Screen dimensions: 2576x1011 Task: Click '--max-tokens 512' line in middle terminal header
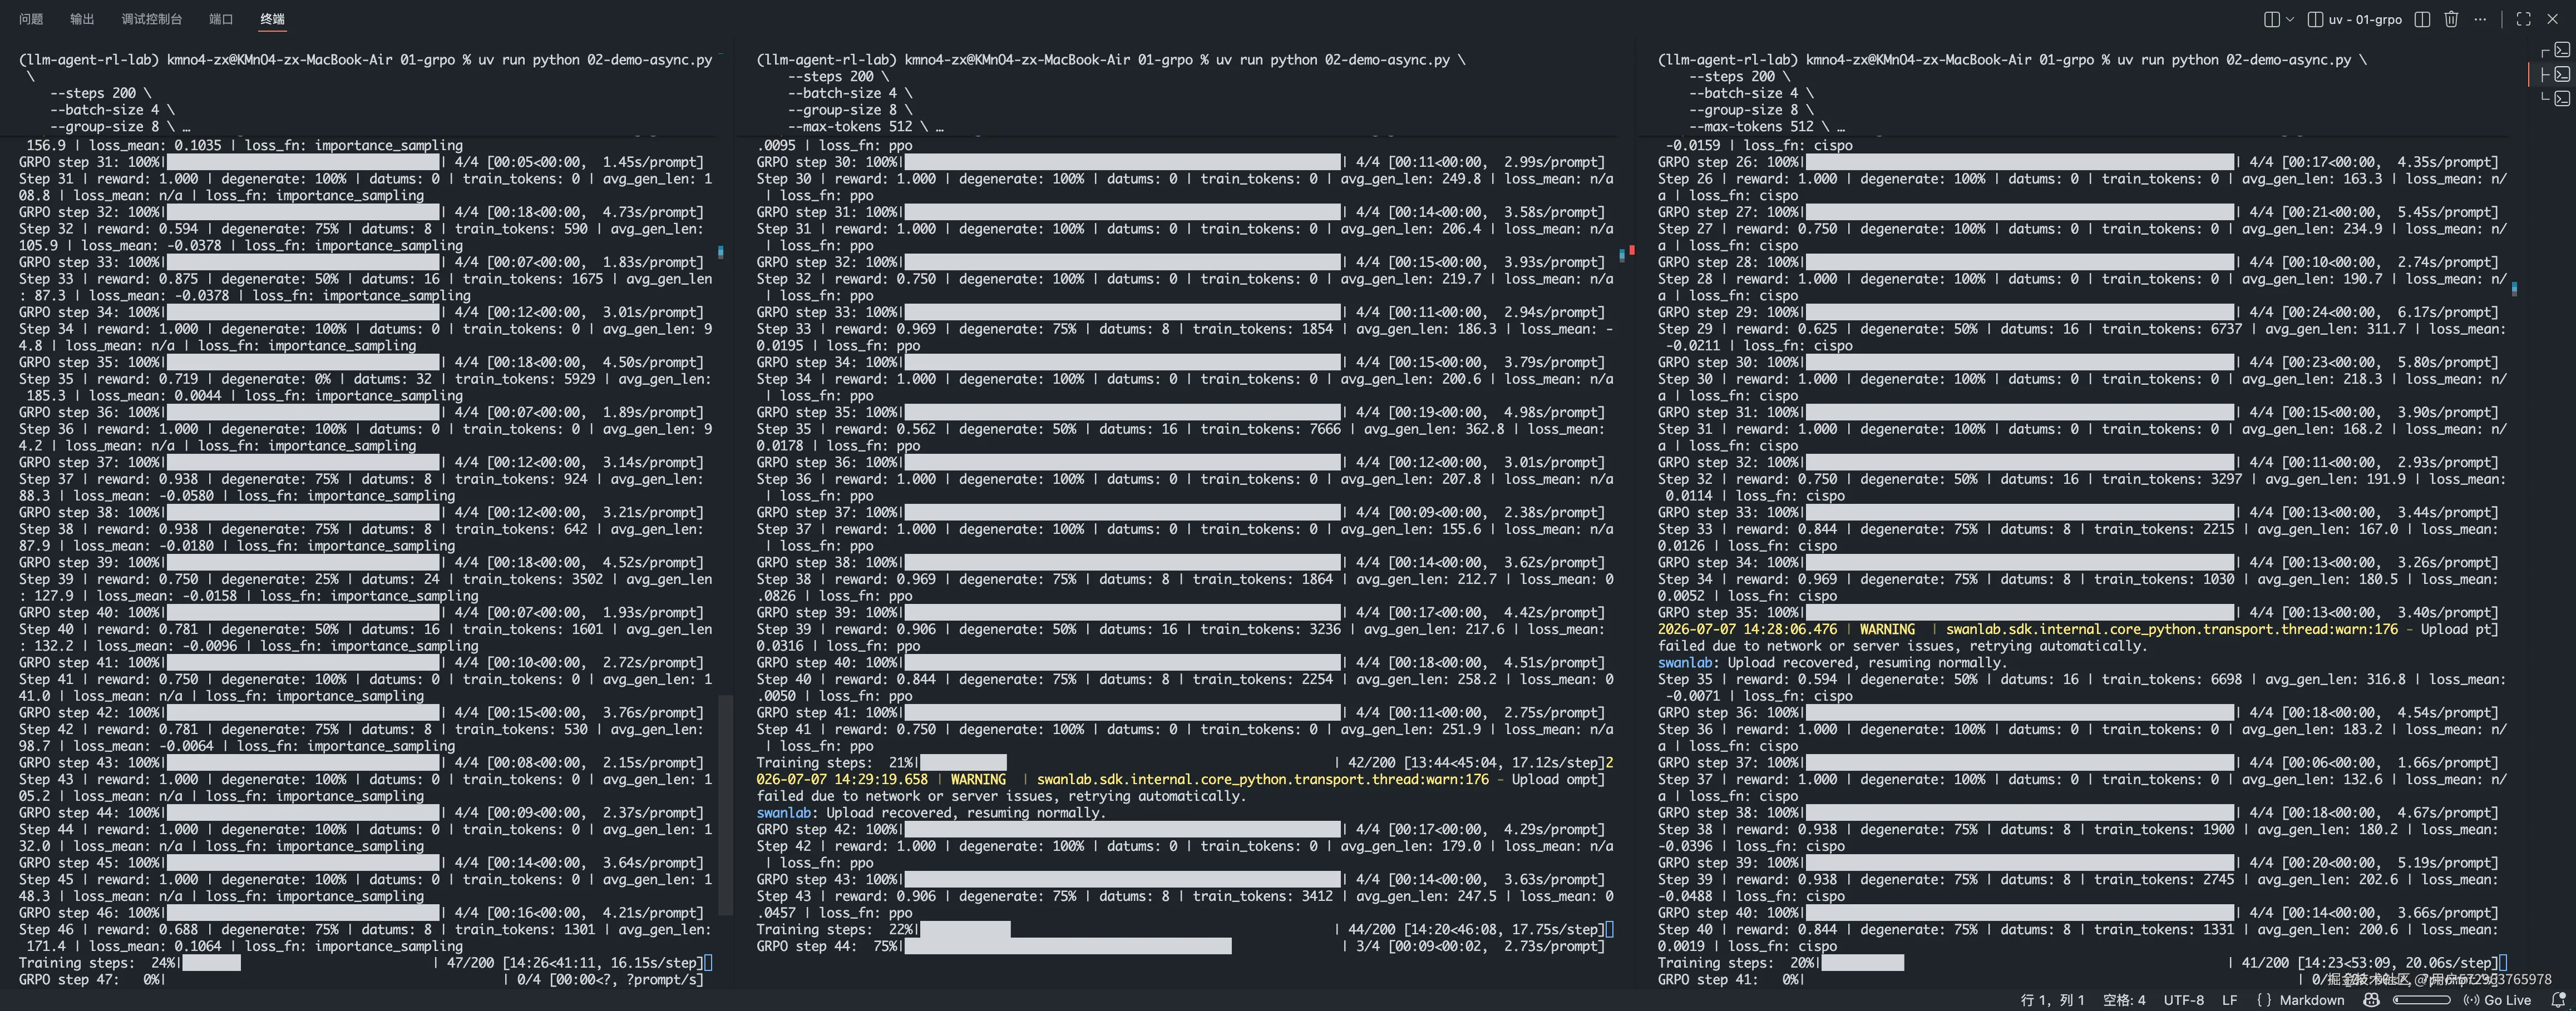pos(865,127)
